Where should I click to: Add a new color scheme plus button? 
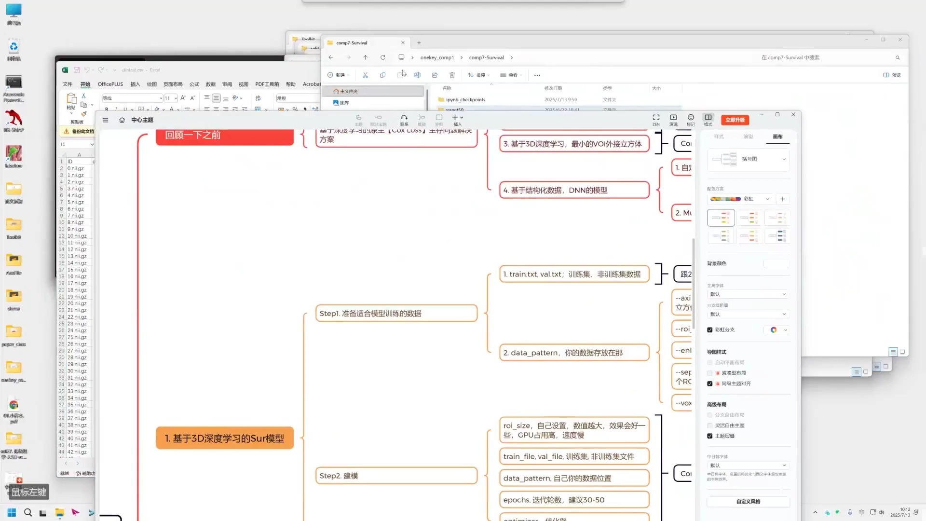coord(783,199)
